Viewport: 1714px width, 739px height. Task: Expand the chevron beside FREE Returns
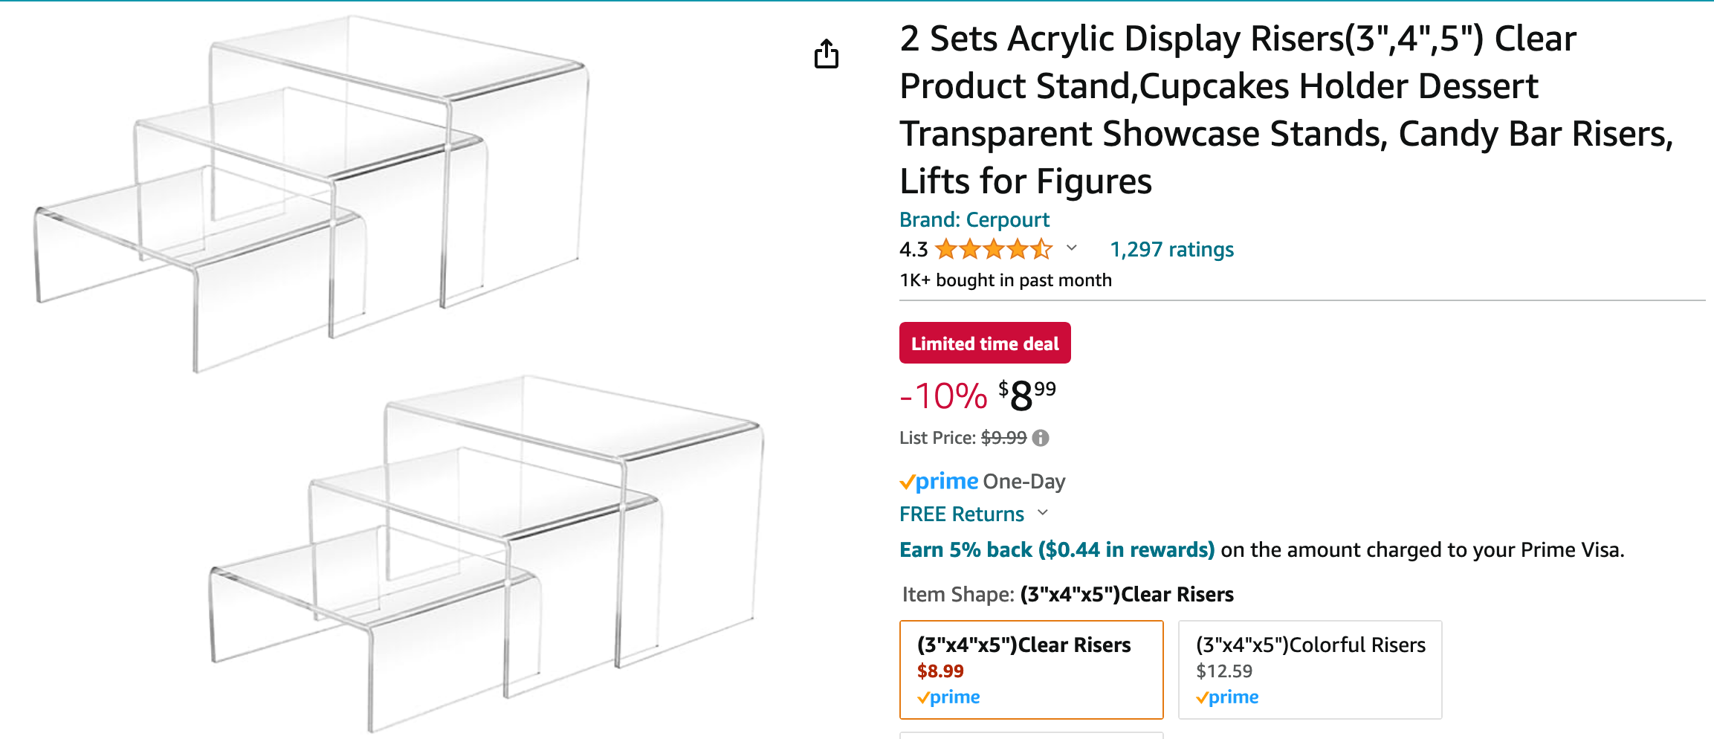(1043, 513)
